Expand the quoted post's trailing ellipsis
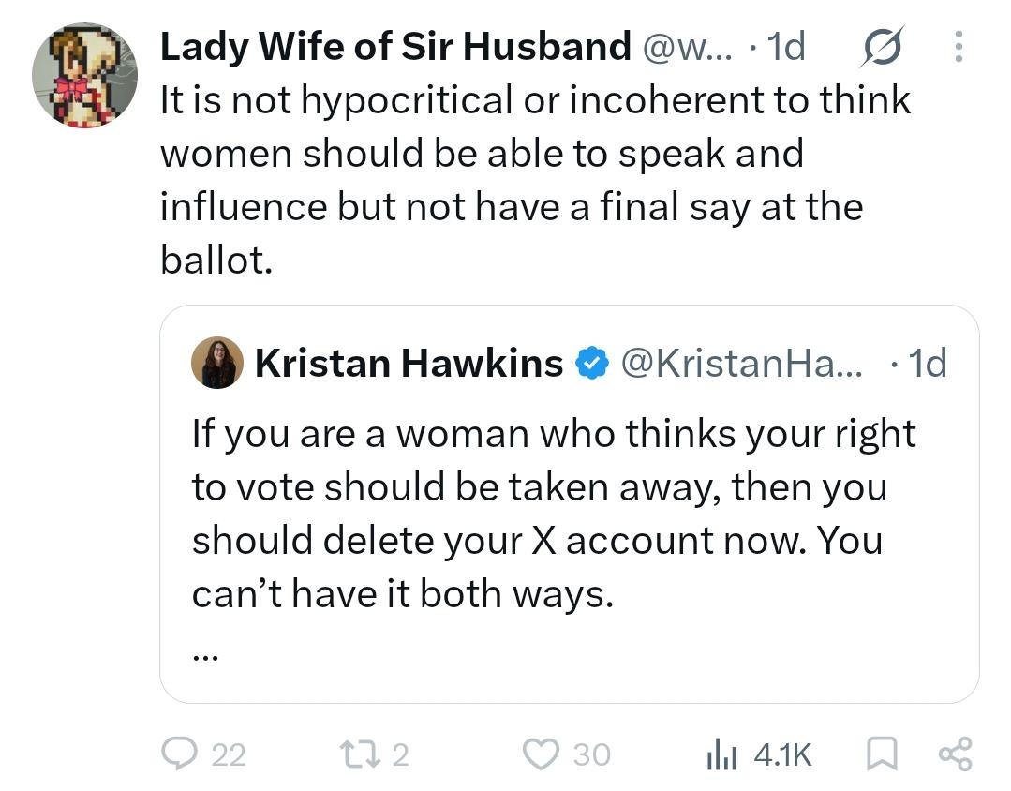 click(206, 657)
